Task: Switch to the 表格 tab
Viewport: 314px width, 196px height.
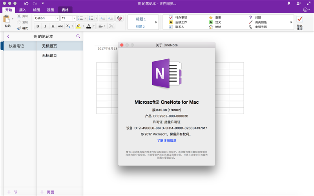Action: click(65, 10)
